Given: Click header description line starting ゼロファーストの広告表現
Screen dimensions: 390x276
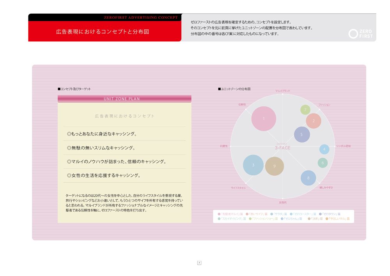Looking at the screenshot, I should click(x=241, y=22).
